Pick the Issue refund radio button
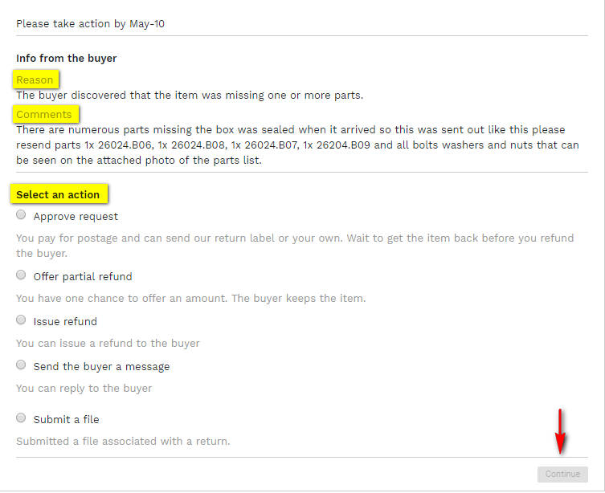The height and width of the screenshot is (493, 605). (x=21, y=320)
